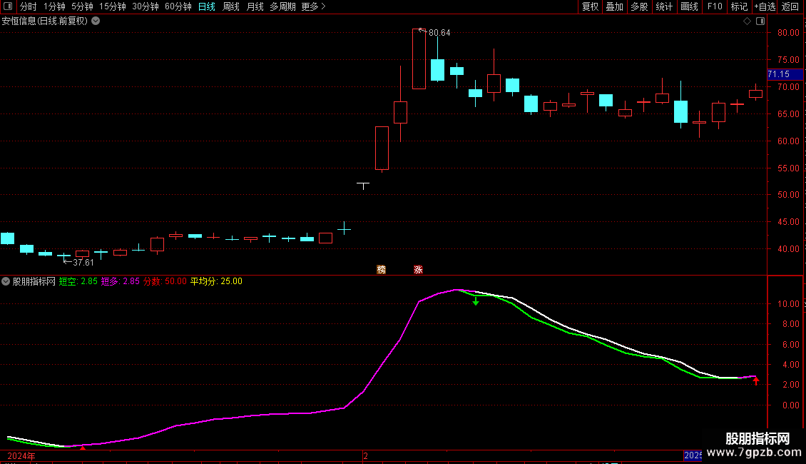Click the tall red candle at 80.64
This screenshot has height=464, width=806.
click(x=419, y=59)
